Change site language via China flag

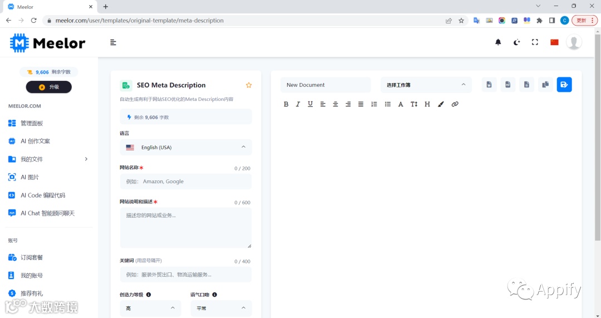tap(554, 42)
